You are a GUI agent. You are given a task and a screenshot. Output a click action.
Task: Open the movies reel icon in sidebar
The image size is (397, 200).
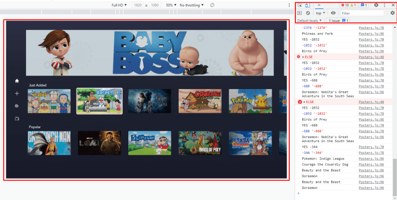pos(17,106)
